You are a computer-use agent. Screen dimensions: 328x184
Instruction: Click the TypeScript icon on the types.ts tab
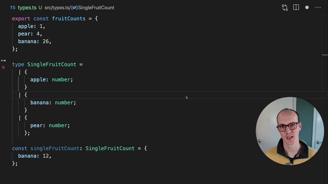click(x=13, y=7)
